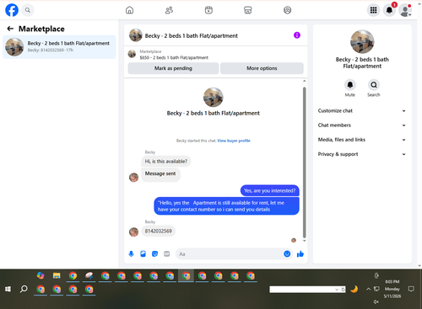Click the back arrow beside Marketplace
The image size is (422, 309).
(x=10, y=29)
